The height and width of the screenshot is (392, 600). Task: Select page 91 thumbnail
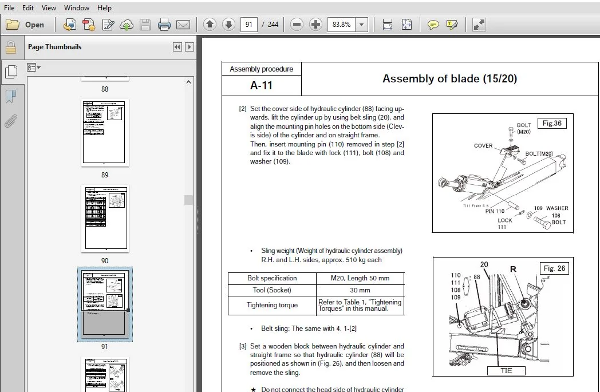pos(105,304)
